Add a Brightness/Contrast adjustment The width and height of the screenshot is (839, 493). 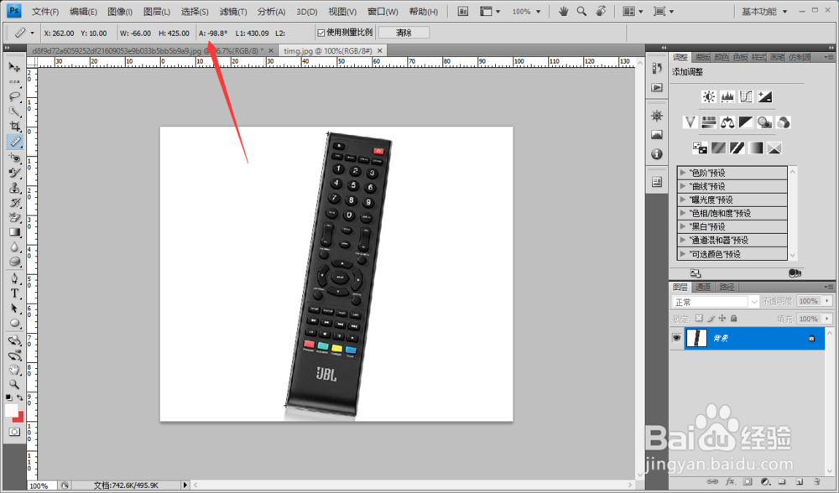click(708, 96)
